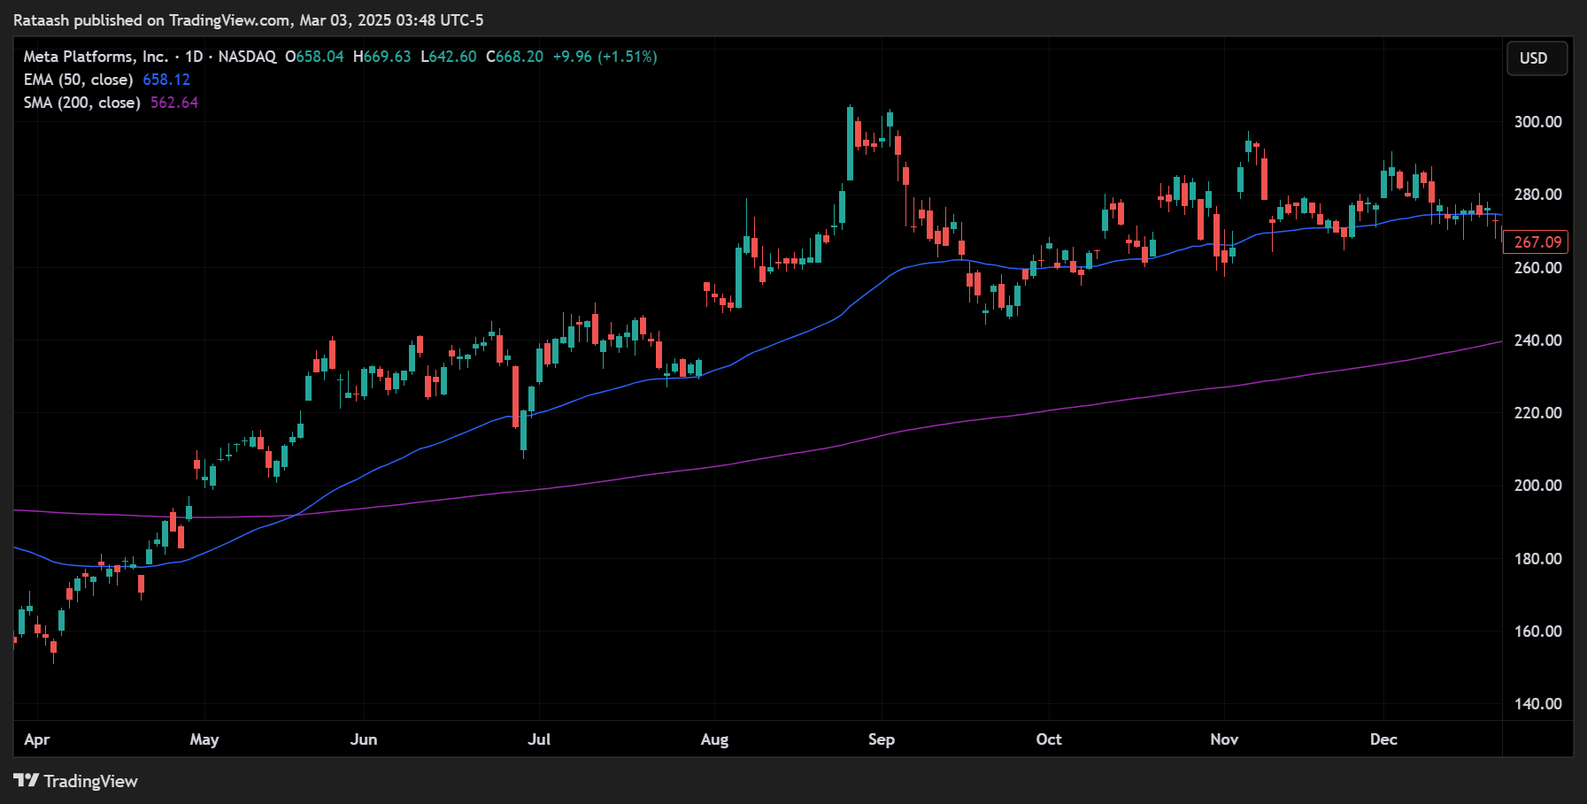The height and width of the screenshot is (804, 1587).
Task: Click the May label on time axis
Action: coord(204,739)
